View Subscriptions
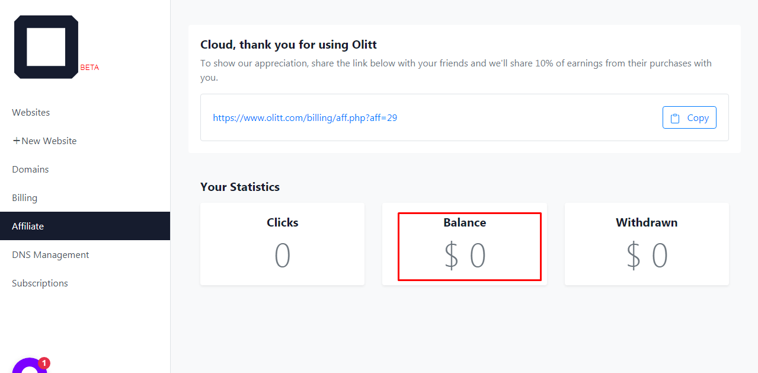Screen dimensions: 758x373 40,283
